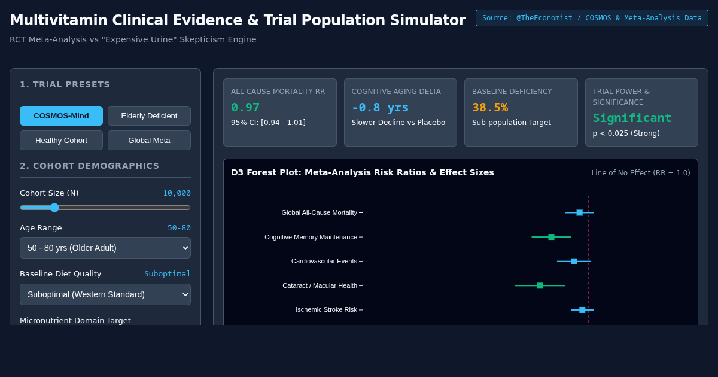Click the '1. TRIAL PRESETS' section heading

point(65,84)
